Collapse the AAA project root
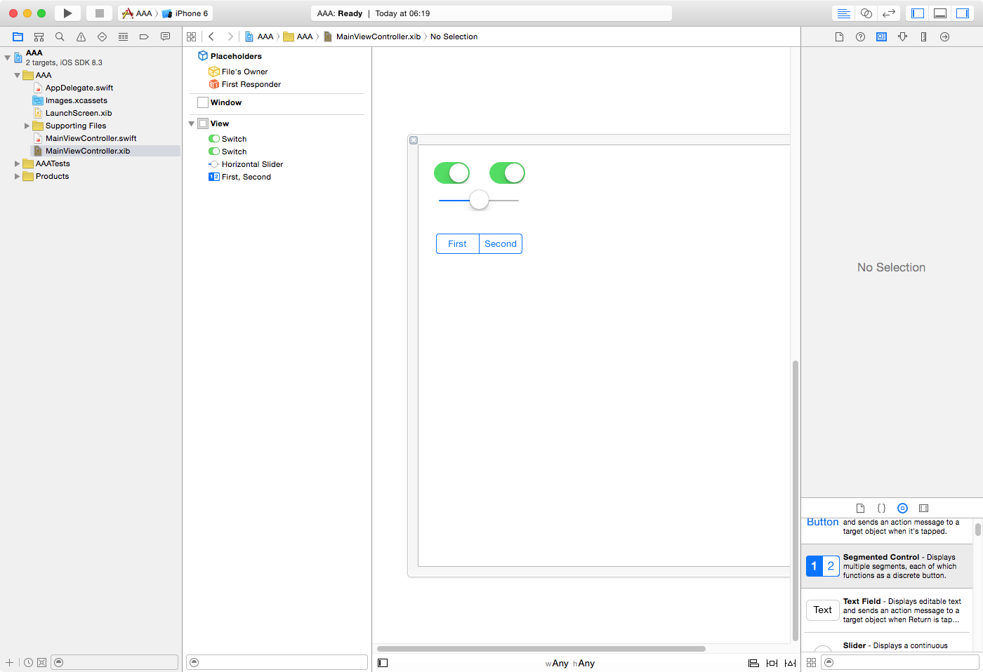 7,58
